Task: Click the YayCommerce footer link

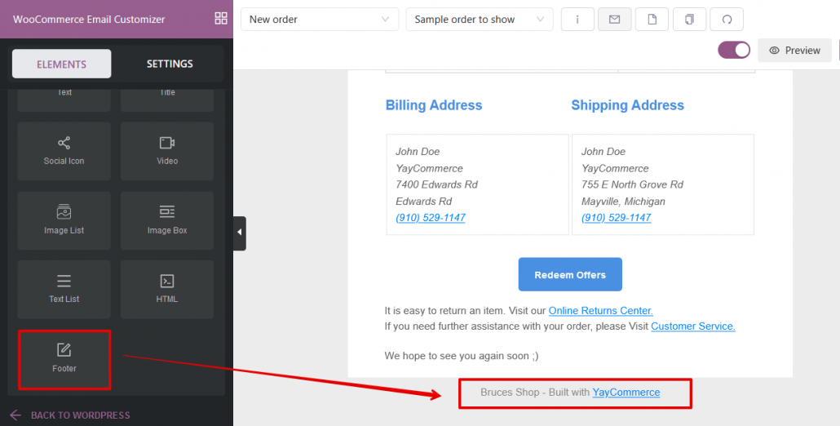Action: click(626, 393)
